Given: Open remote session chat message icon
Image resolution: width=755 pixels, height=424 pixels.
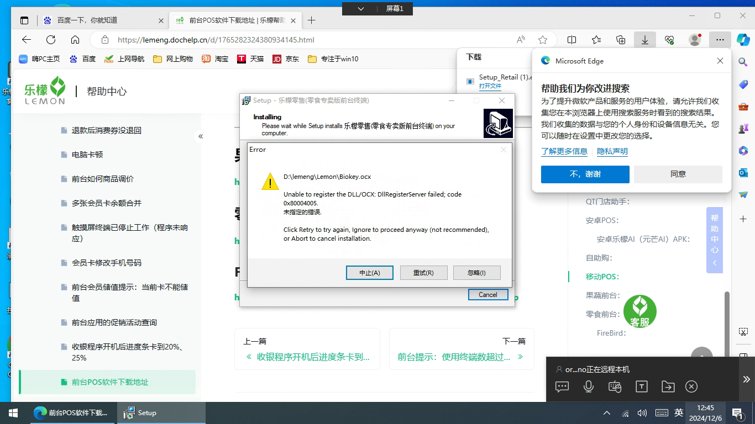Looking at the screenshot, I should pos(562,386).
